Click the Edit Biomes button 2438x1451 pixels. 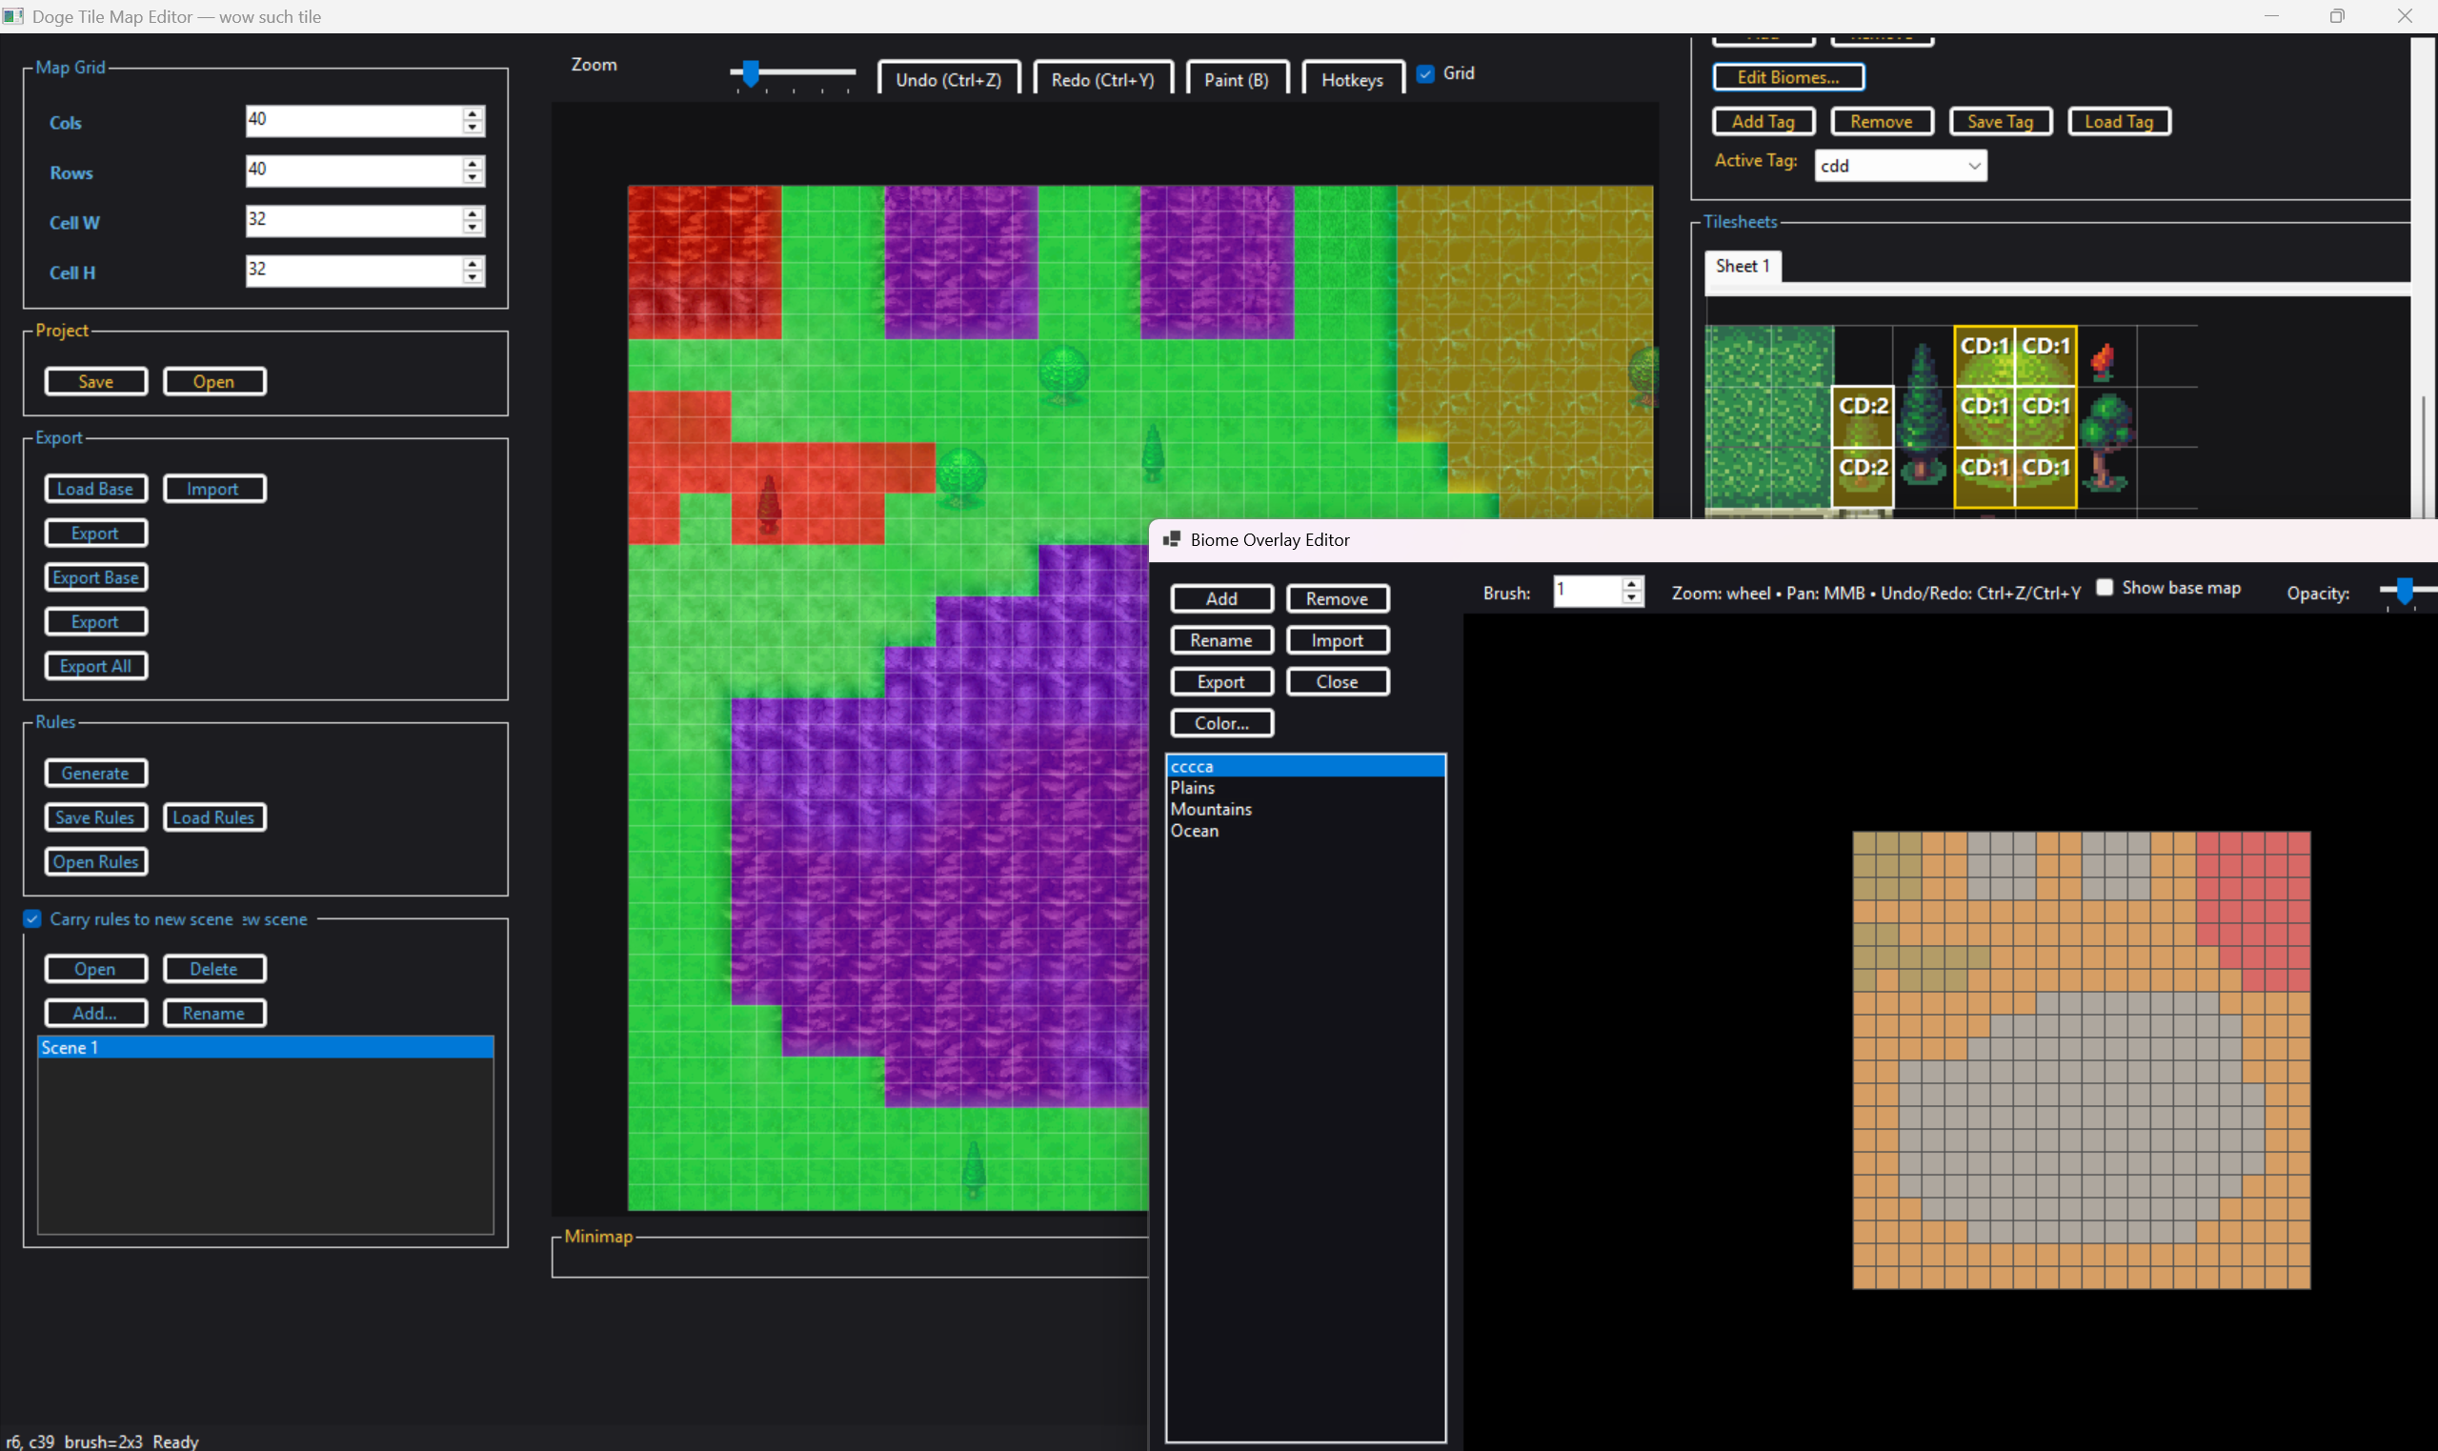(x=1787, y=77)
